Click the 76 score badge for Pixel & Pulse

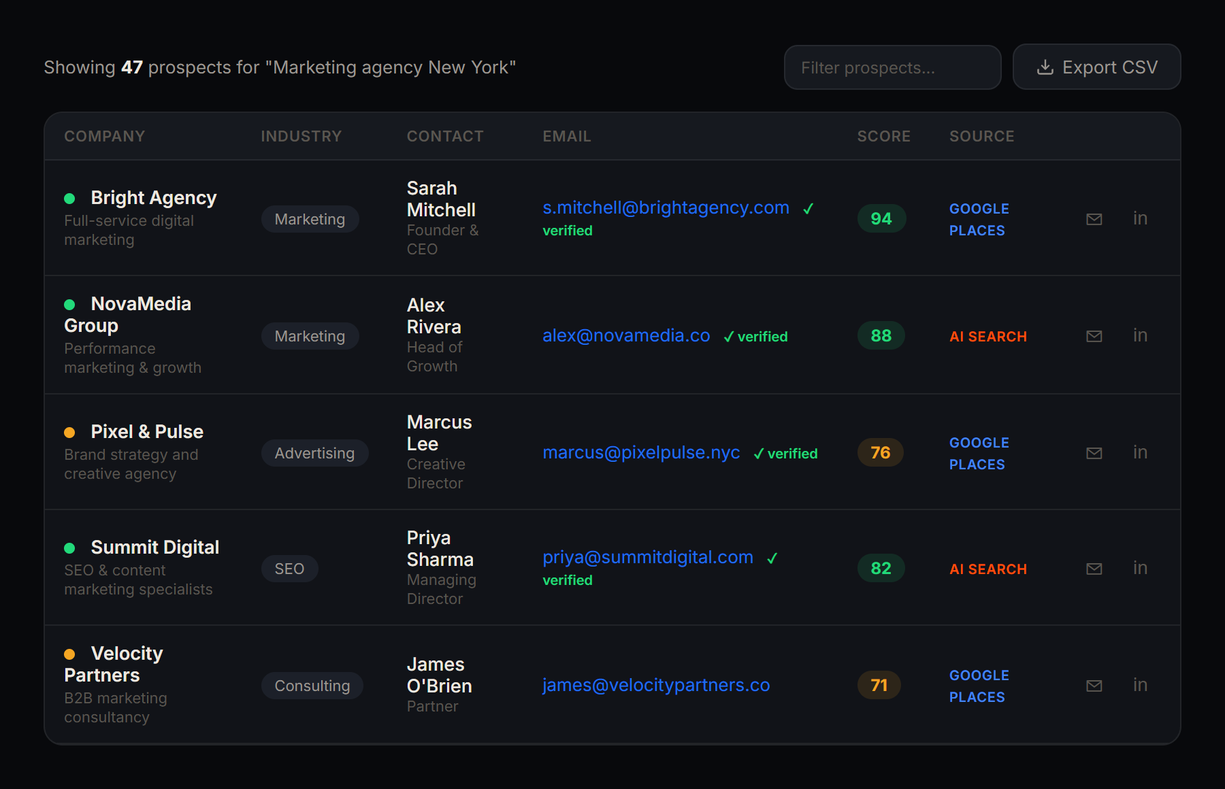pyautogui.click(x=880, y=452)
